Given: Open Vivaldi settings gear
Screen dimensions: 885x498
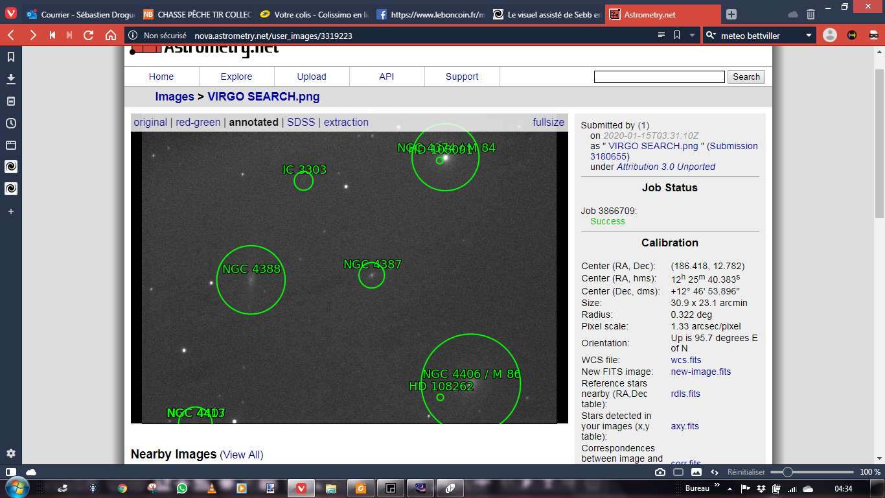Looking at the screenshot, I should tap(11, 453).
